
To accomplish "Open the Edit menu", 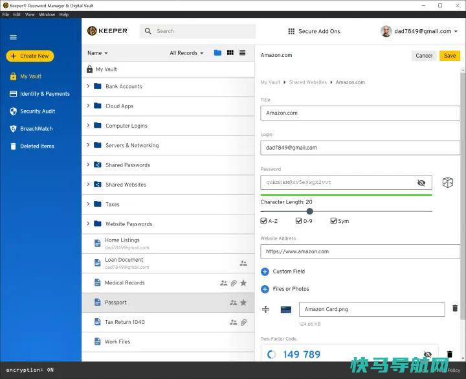I will pos(17,14).
